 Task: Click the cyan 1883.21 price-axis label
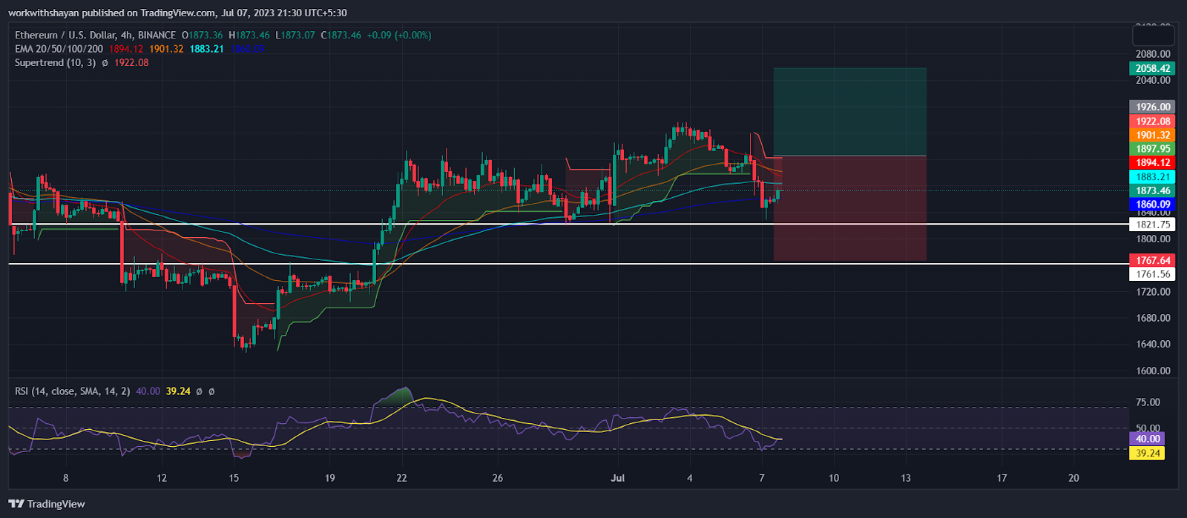(1153, 177)
